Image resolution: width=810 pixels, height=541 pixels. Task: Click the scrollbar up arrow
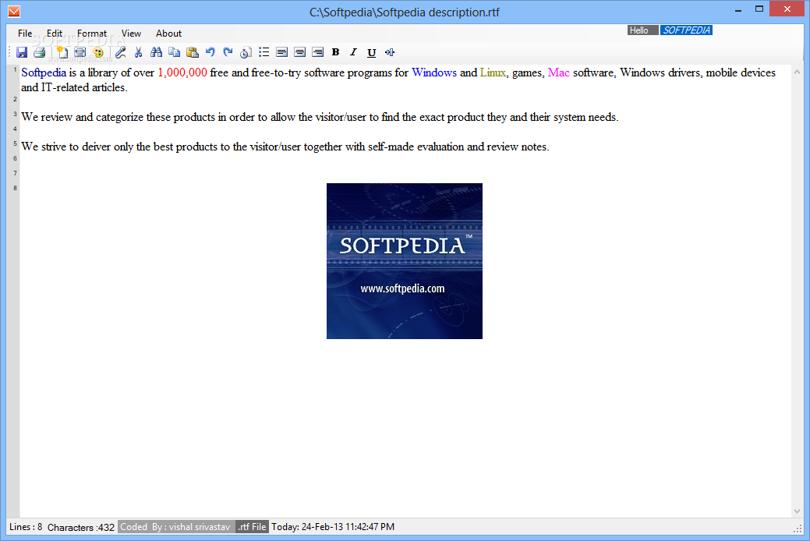(x=797, y=72)
